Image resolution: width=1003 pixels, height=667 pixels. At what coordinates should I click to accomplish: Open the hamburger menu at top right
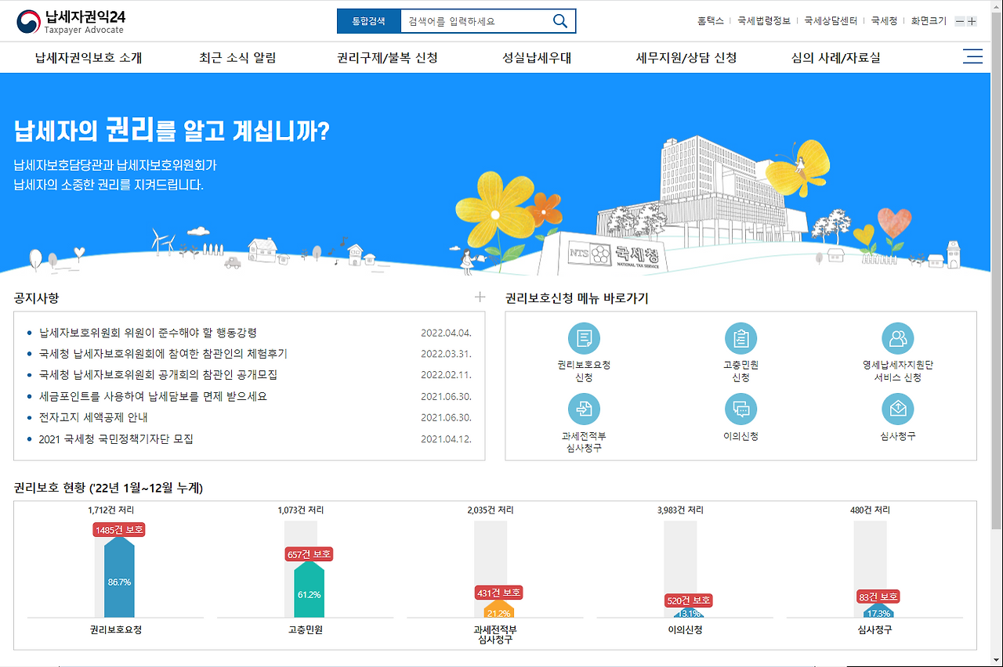[972, 56]
